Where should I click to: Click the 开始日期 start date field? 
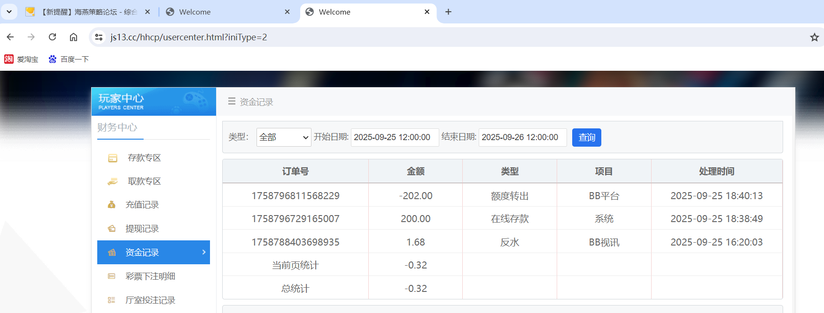point(395,137)
